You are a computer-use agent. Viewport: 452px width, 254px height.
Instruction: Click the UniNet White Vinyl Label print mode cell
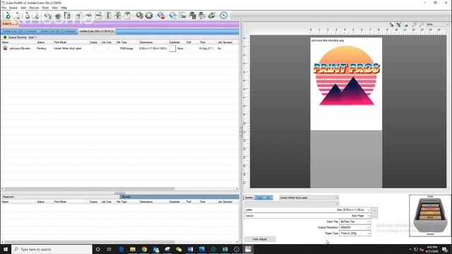pos(68,49)
